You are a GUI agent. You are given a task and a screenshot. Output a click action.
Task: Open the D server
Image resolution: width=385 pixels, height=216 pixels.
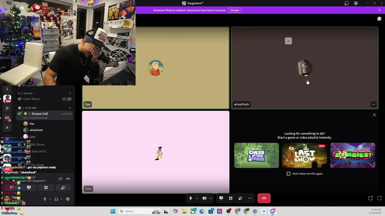tap(7, 108)
